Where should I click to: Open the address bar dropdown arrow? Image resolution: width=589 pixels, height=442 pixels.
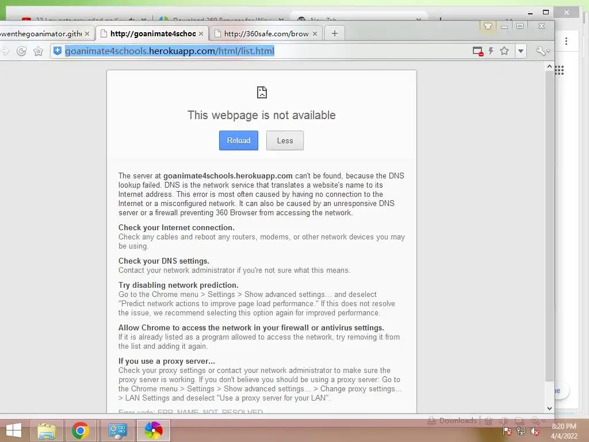[521, 51]
